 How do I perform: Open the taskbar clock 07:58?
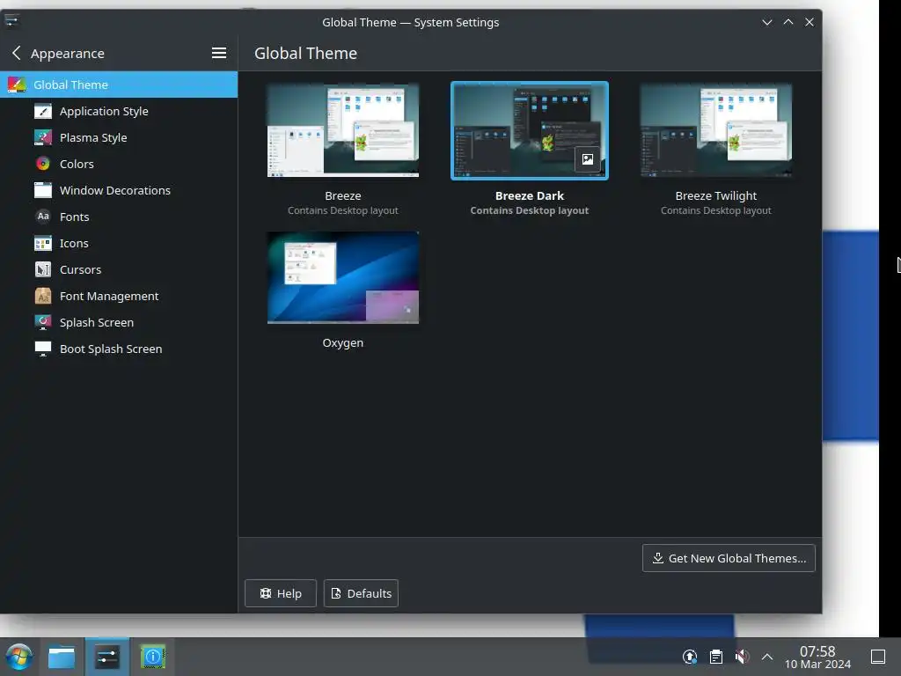pos(817,650)
